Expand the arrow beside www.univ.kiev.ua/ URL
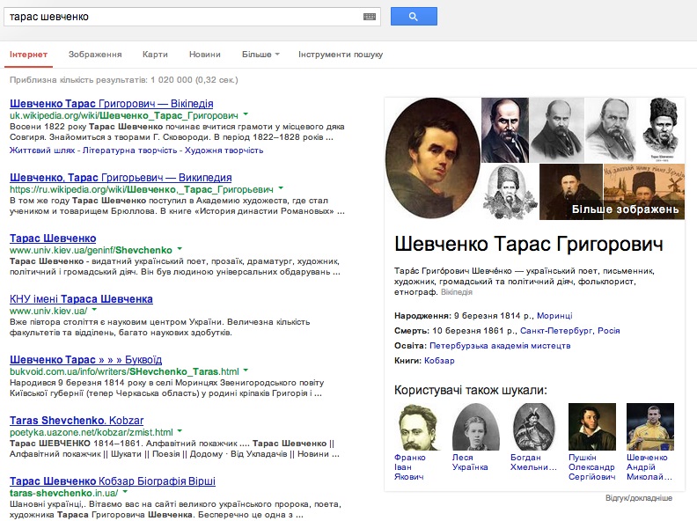Viewport: 697px width, 521px height. (x=94, y=310)
